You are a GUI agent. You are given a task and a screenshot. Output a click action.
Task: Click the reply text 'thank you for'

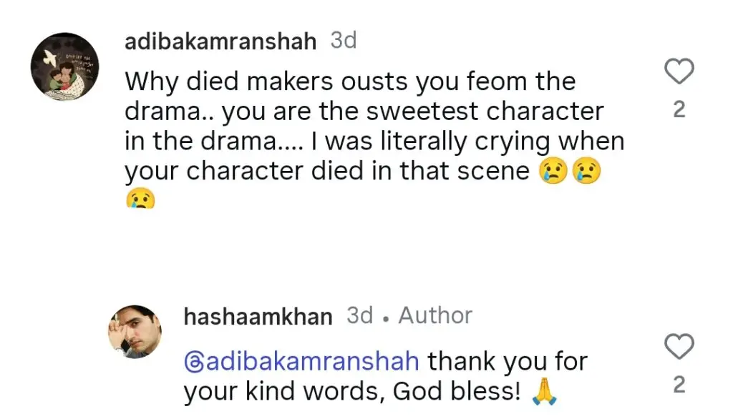[508, 362]
